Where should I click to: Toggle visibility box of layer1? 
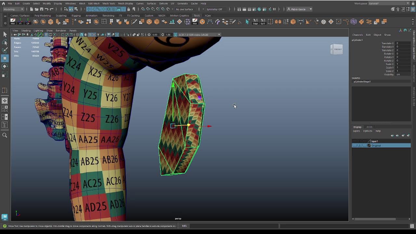[x=355, y=141]
